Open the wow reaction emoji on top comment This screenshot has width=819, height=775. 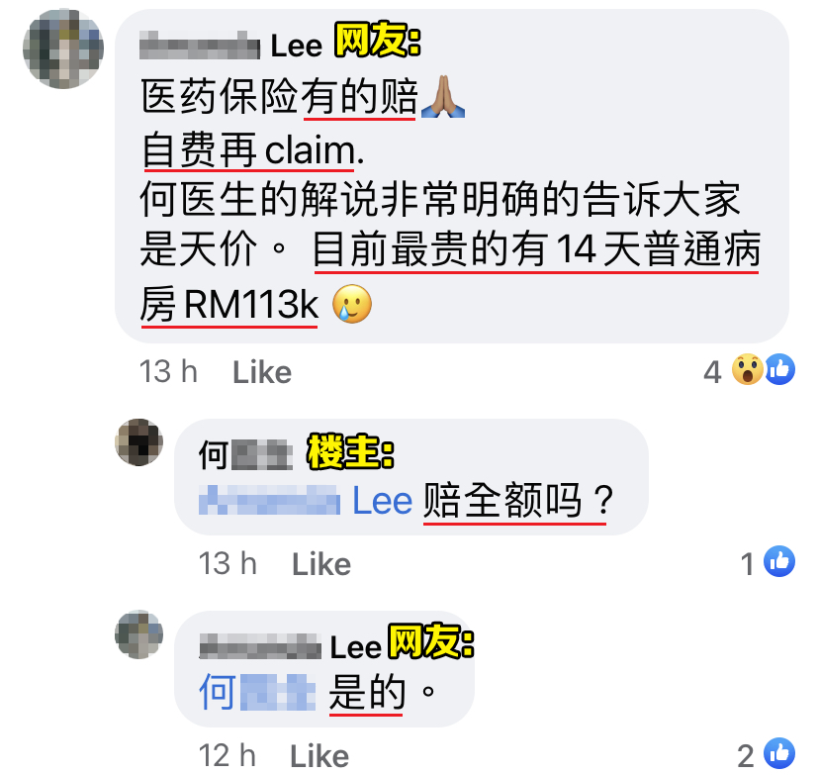[x=748, y=369]
